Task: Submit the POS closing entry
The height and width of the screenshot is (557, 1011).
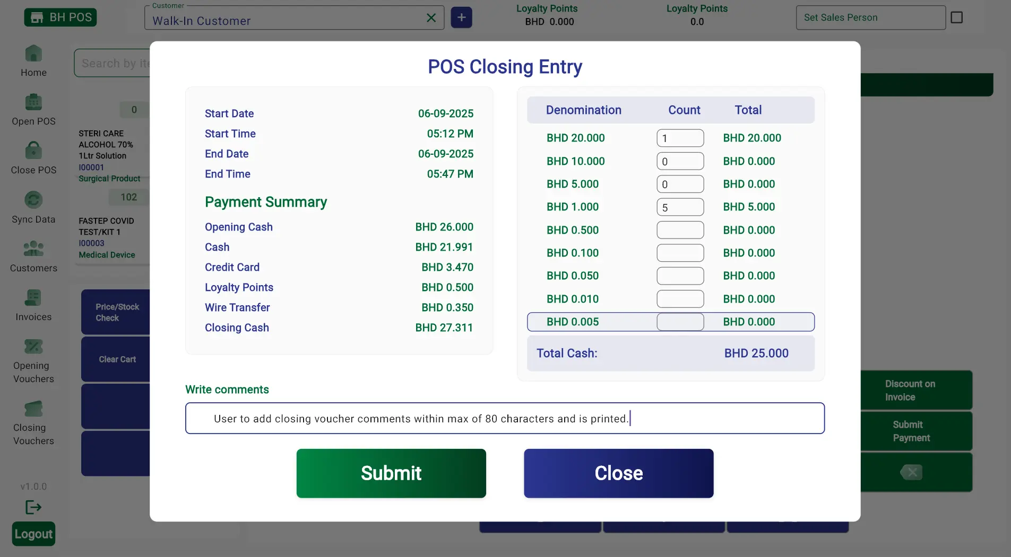Action: [391, 473]
